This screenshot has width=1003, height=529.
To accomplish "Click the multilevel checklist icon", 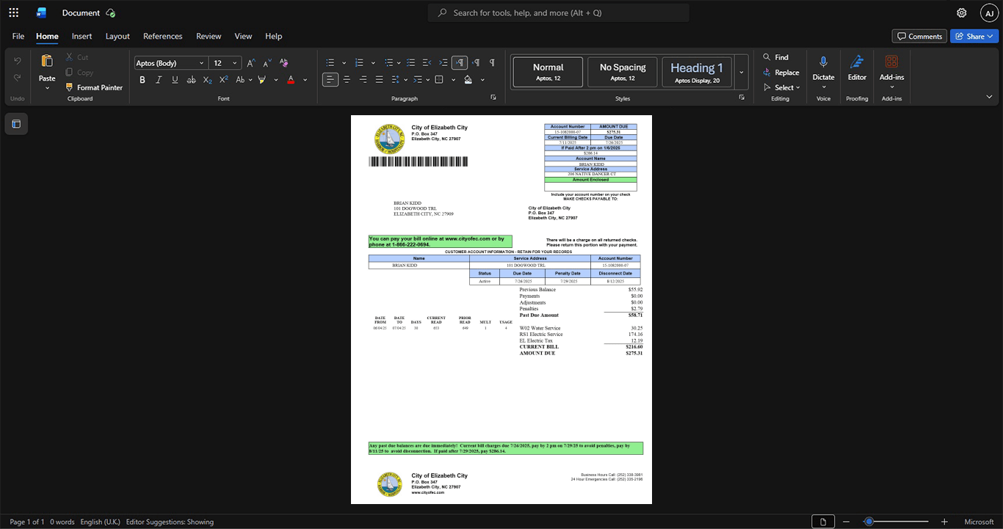I will coord(411,63).
